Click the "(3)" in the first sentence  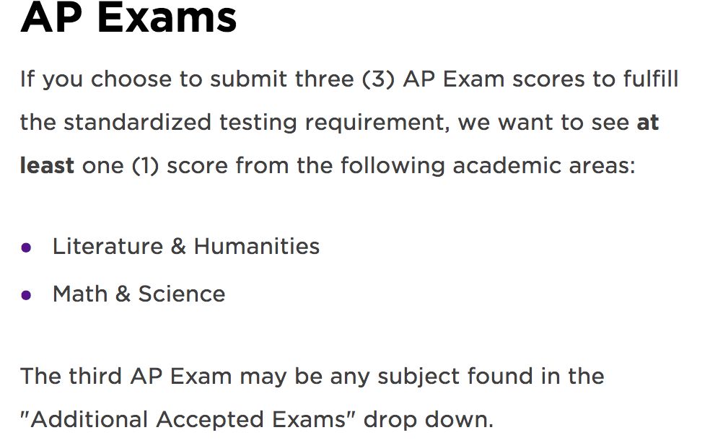point(379,79)
